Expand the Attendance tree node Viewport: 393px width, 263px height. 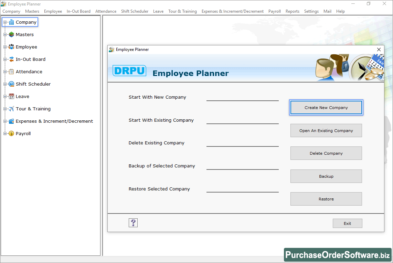tap(5, 72)
